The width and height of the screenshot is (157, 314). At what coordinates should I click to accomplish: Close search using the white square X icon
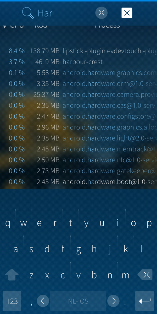pos(127,13)
